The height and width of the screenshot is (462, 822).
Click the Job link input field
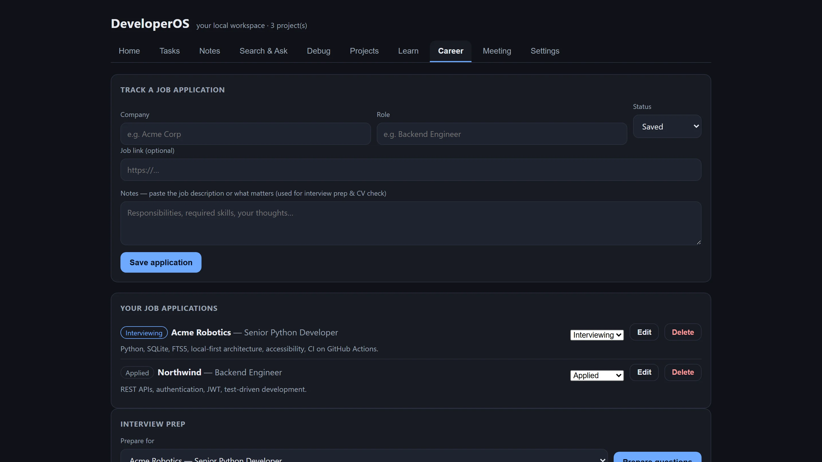(x=411, y=170)
